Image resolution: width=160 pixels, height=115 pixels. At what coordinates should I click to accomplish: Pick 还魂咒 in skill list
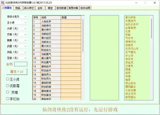(x=129, y=66)
